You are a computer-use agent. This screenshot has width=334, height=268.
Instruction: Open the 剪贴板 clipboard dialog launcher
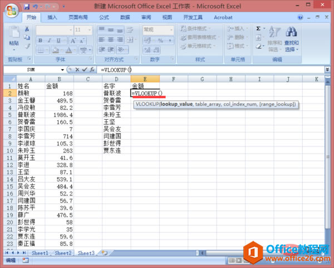30,59
